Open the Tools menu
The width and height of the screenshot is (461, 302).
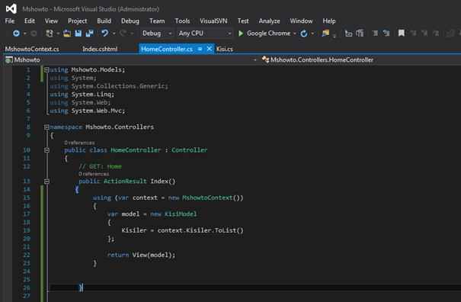(x=182, y=21)
